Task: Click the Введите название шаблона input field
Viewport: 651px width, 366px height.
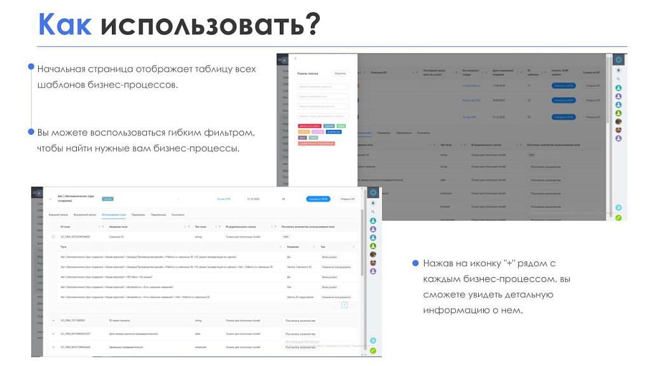Action: click(x=323, y=86)
